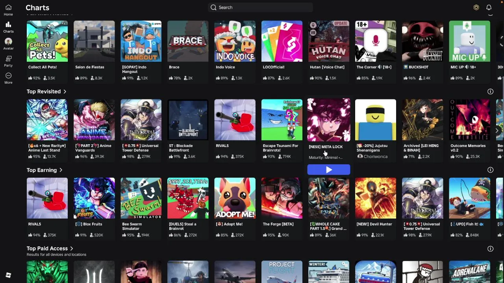Image resolution: width=504 pixels, height=283 pixels.
Task: Open the GOPAY Indo Hangout game
Action: tap(141, 41)
